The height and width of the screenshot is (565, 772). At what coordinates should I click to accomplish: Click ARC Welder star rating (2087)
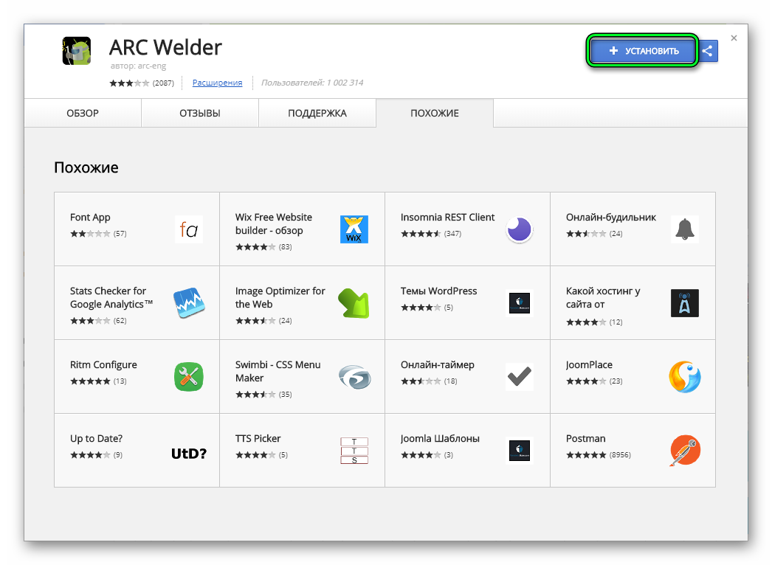coord(142,83)
